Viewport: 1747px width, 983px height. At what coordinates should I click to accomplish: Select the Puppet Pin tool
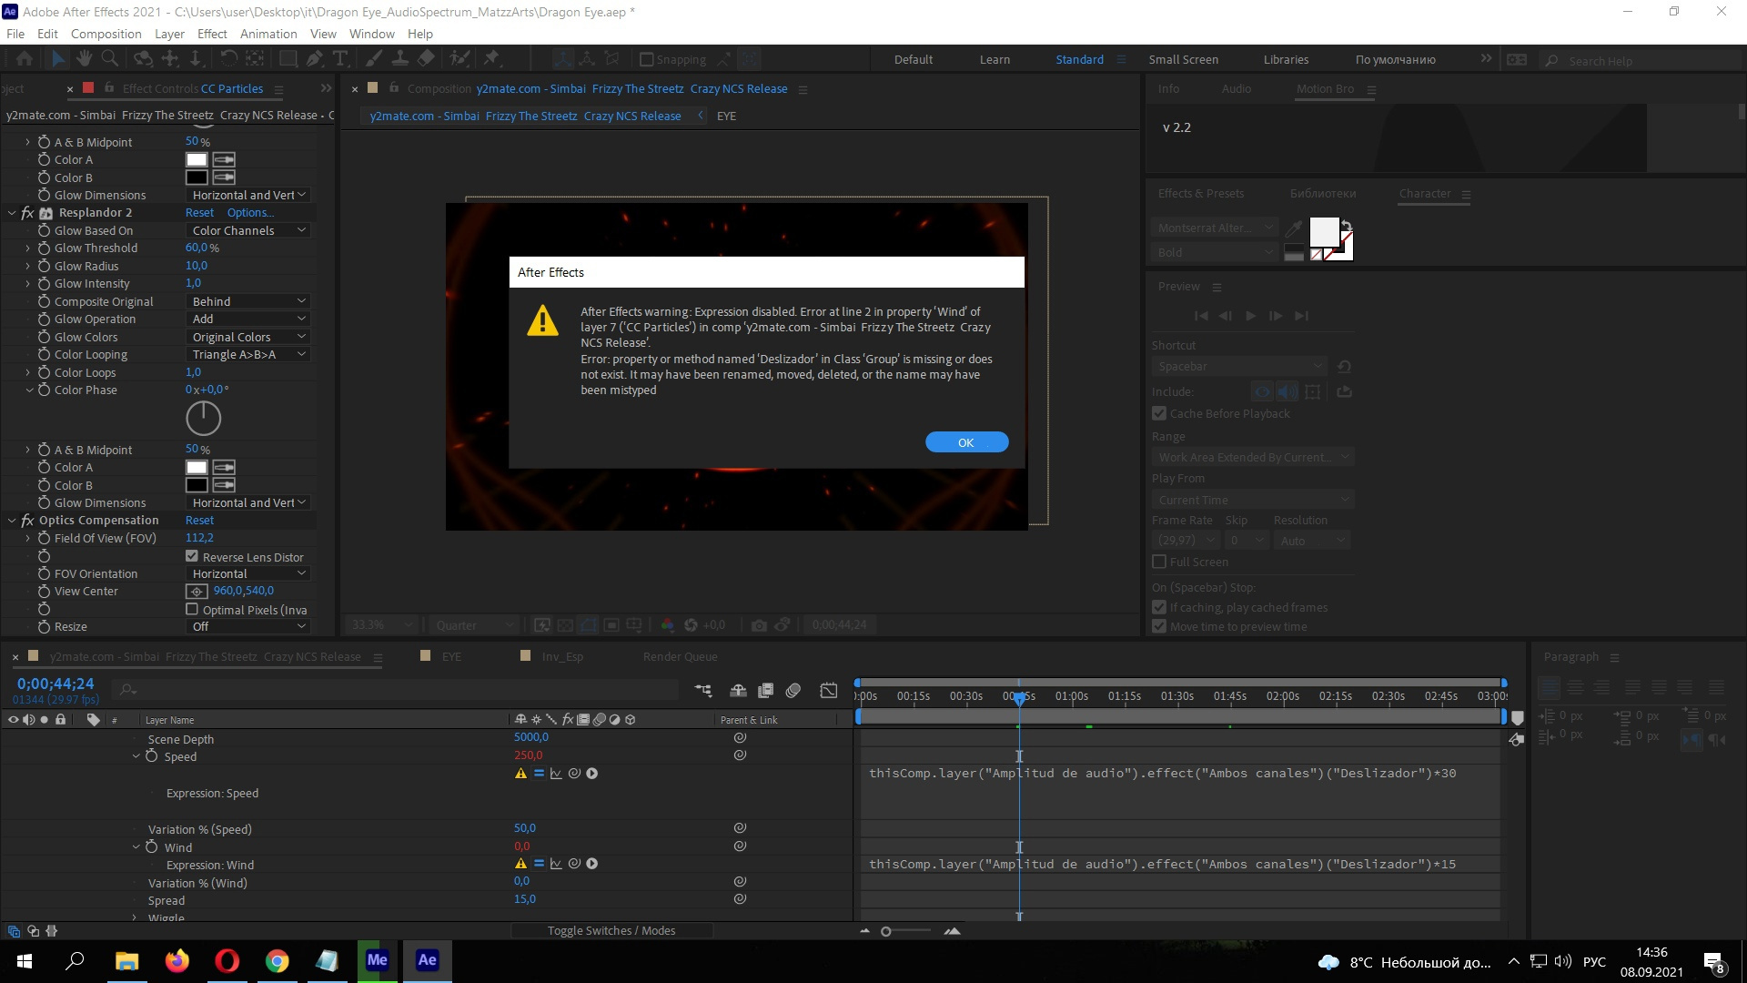pos(491,59)
